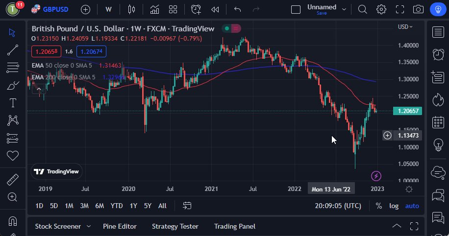This screenshot has height=236, width=449.
Task: Click the blue publish idea button
Action: 438,9
